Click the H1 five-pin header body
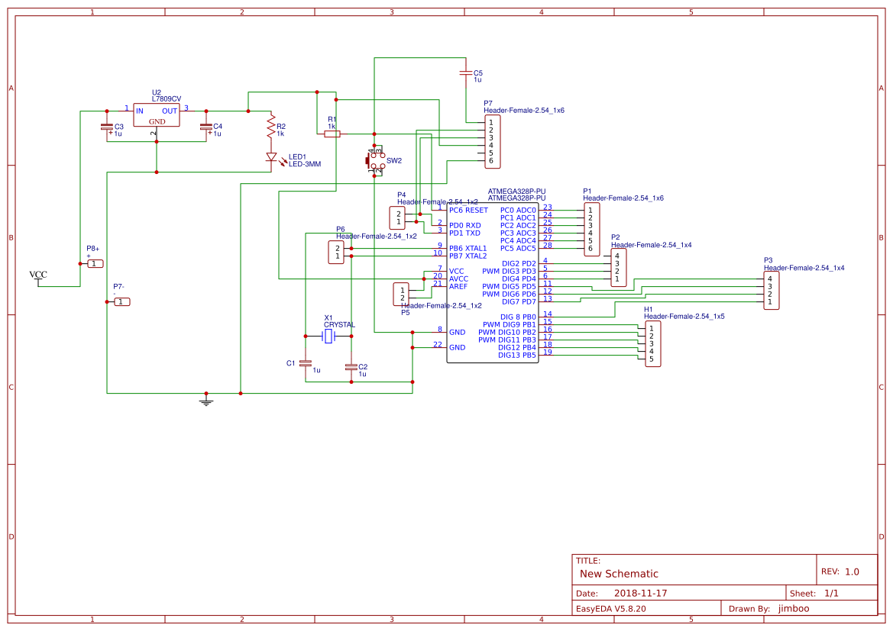893x631 pixels. coord(652,343)
